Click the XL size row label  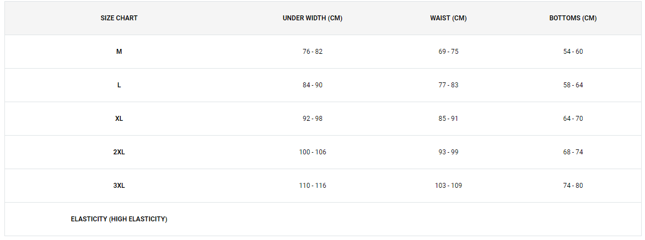(119, 119)
